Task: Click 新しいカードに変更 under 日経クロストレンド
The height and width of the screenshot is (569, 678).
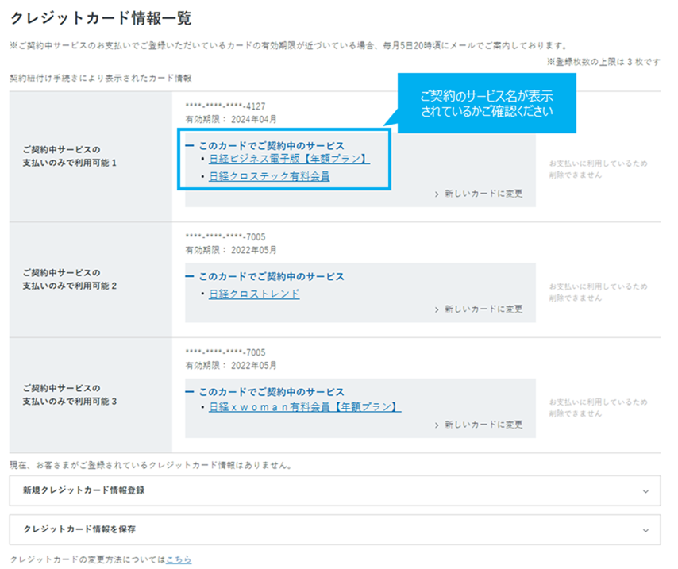Action: 479,309
